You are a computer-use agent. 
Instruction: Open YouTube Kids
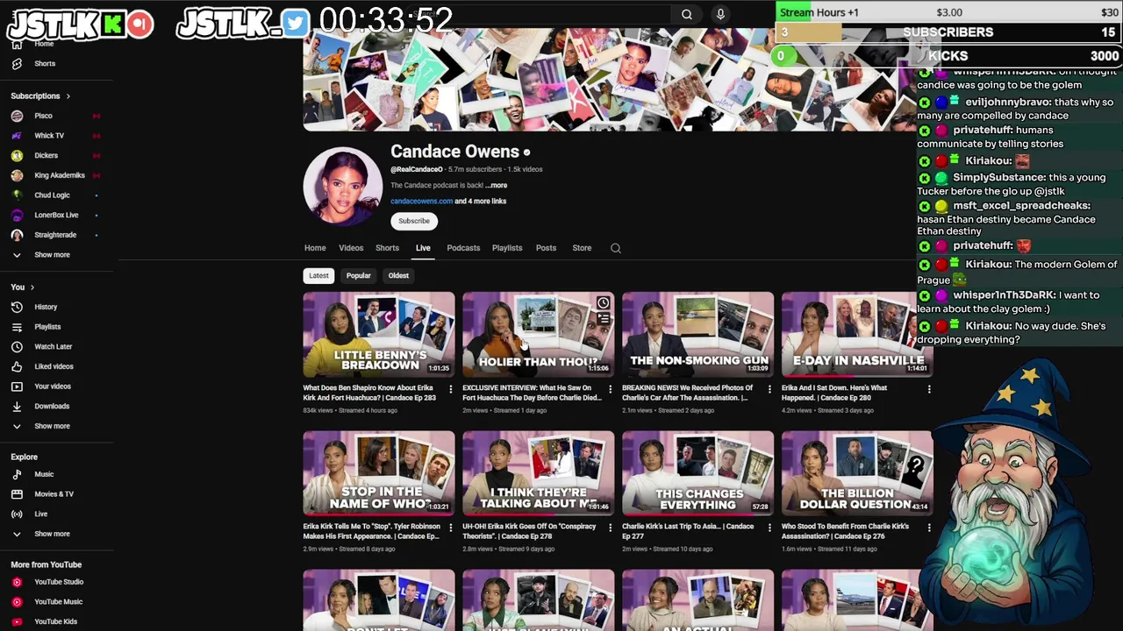point(55,621)
